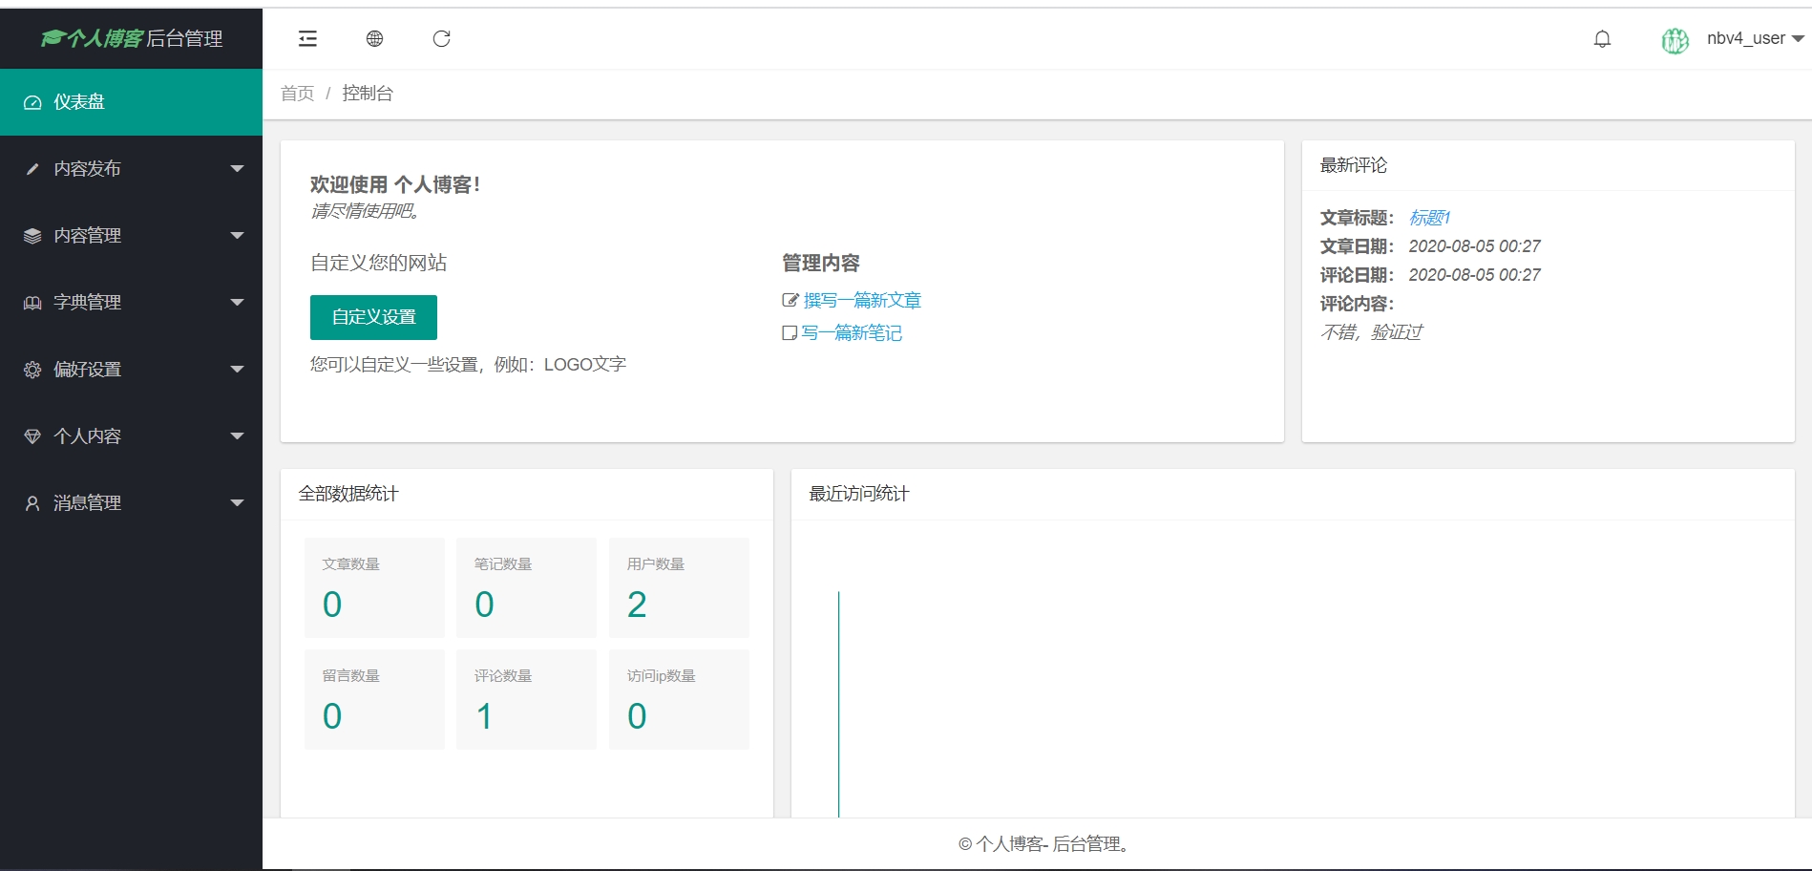Image resolution: width=1812 pixels, height=871 pixels.
Task: Click the 内容发布 pencil icon
Action: [32, 168]
